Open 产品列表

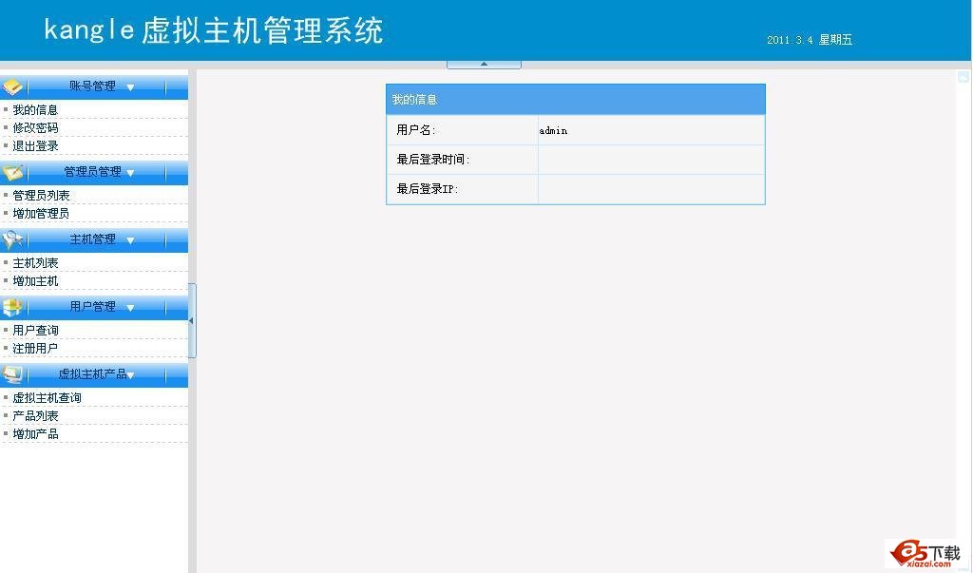click(35, 416)
